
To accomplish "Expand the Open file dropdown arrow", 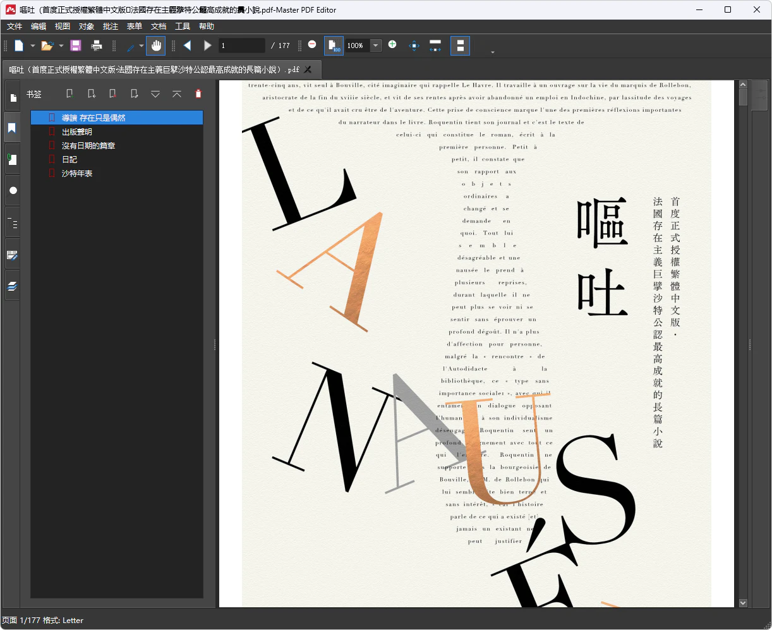I will 61,46.
